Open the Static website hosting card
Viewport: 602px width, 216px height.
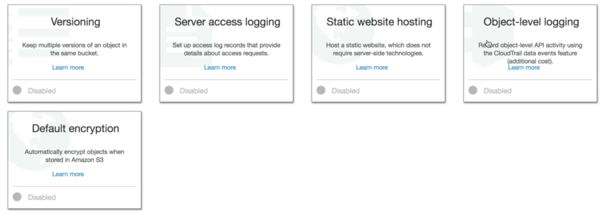[379, 22]
